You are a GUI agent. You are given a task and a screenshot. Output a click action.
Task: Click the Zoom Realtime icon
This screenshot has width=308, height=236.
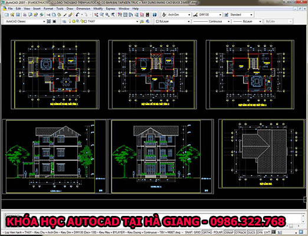[x=101, y=15]
